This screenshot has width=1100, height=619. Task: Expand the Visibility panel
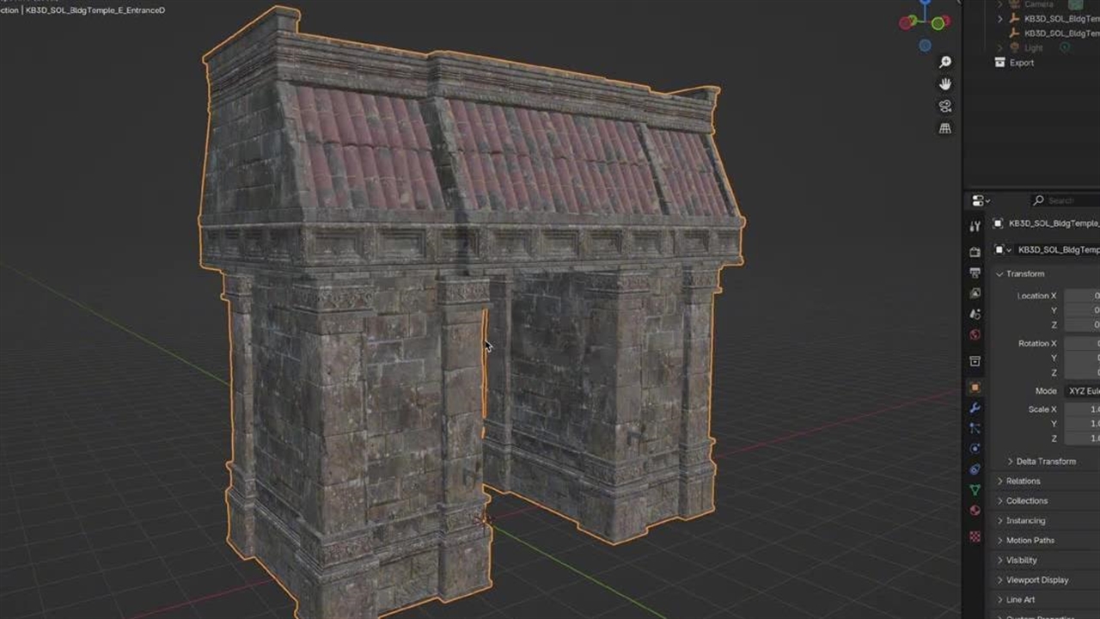pos(1021,561)
